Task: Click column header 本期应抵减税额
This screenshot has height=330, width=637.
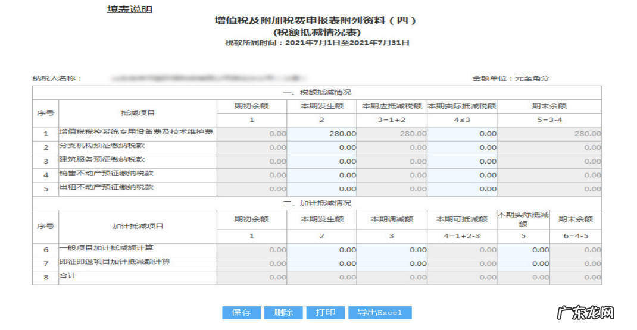Action: (x=392, y=106)
